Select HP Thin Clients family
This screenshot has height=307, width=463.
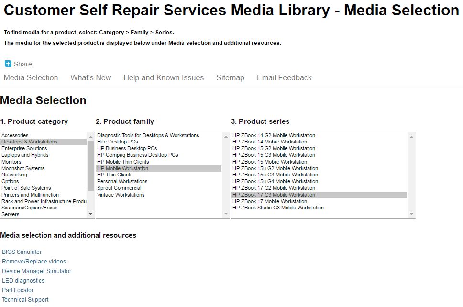point(159,175)
